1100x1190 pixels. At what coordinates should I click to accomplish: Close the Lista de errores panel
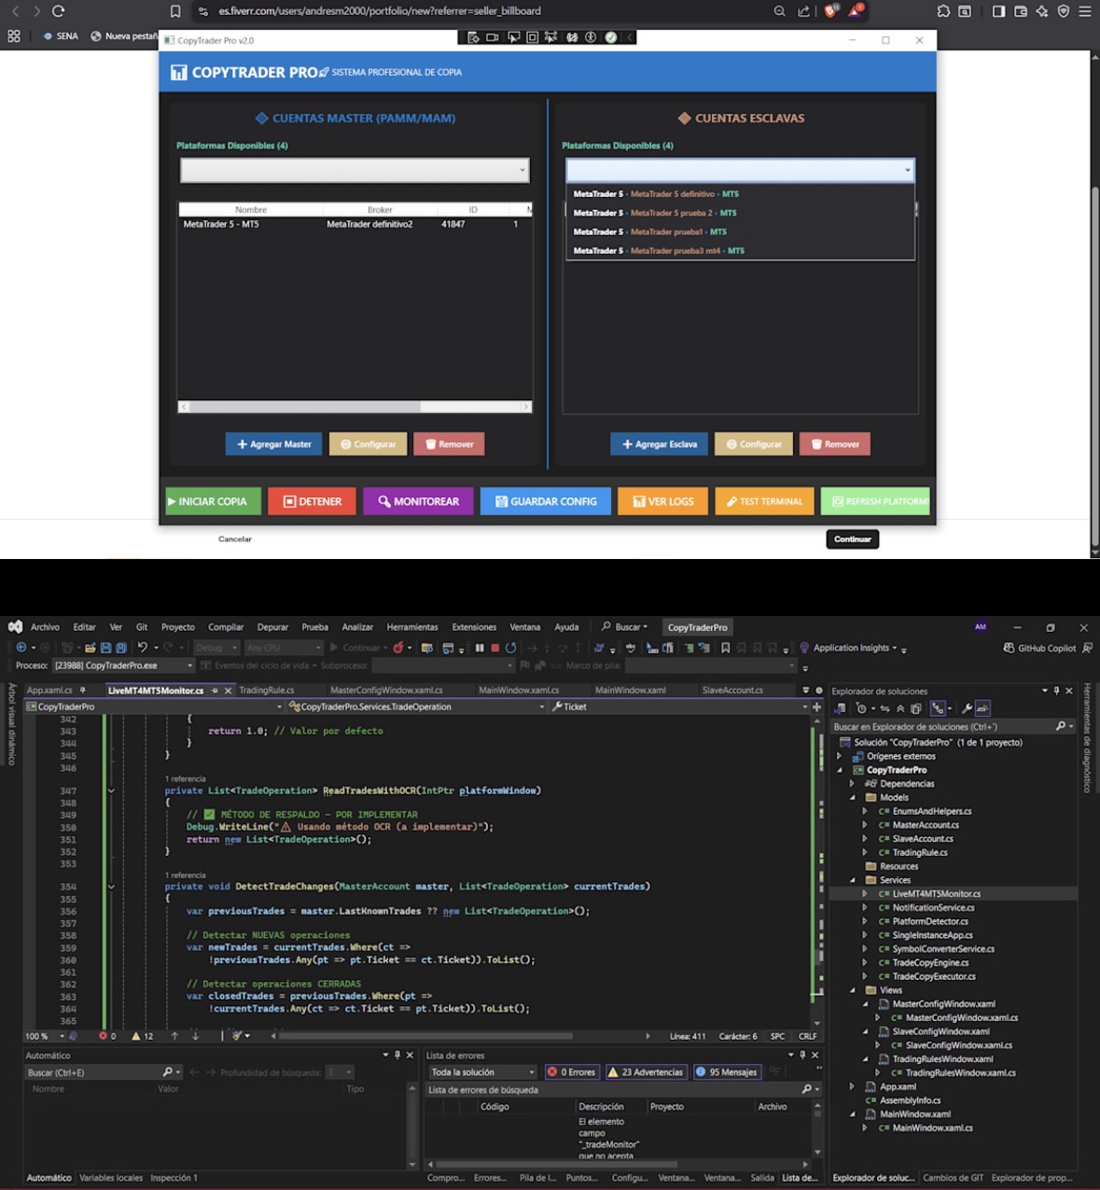tap(815, 1055)
